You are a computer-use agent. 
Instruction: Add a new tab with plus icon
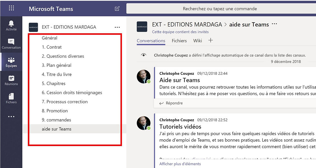[x=211, y=40]
